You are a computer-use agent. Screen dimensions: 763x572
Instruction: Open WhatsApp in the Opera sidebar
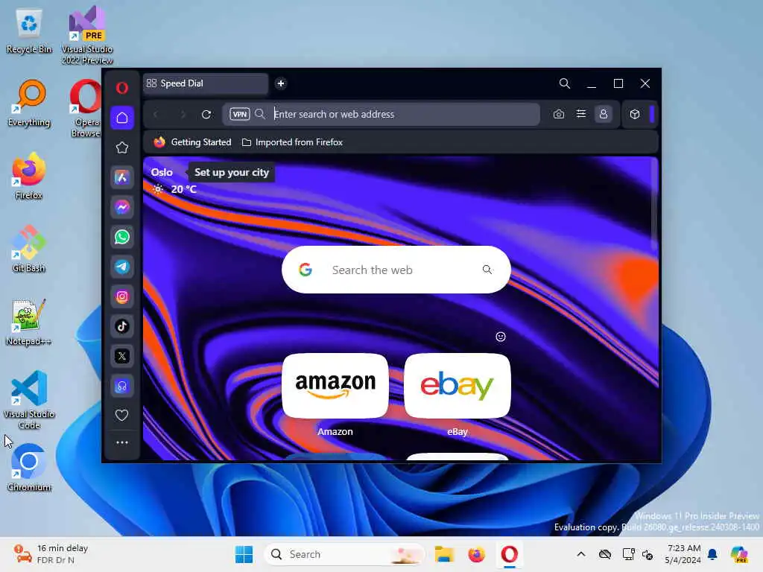[x=121, y=237]
